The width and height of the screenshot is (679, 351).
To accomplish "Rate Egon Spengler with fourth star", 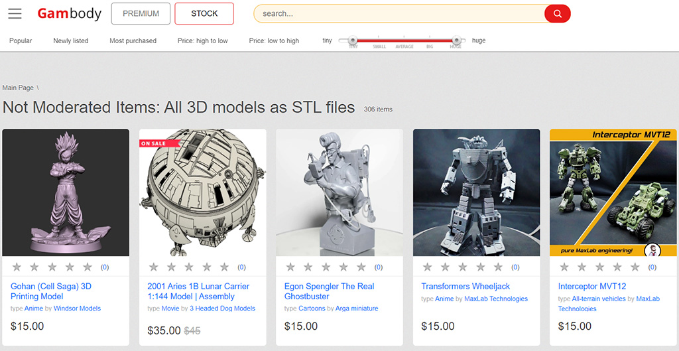I will (x=343, y=267).
